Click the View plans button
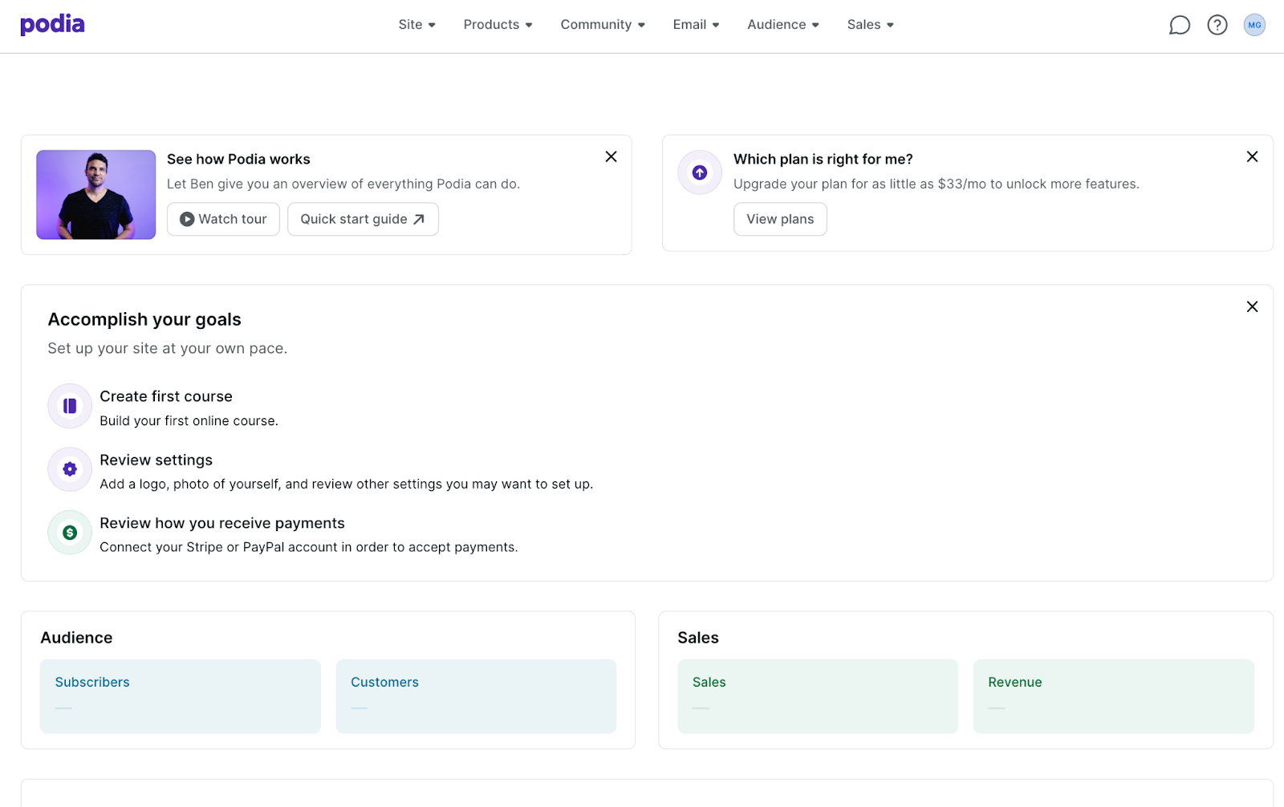This screenshot has height=807, width=1284. [780, 220]
